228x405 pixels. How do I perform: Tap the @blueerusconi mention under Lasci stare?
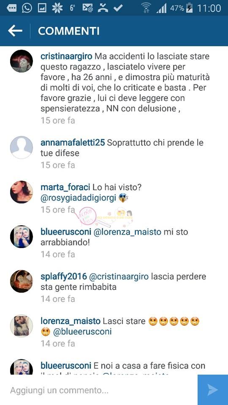click(82, 332)
